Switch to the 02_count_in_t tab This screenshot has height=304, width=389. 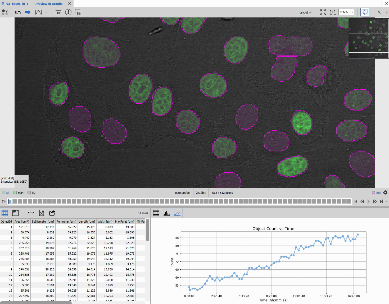pyautogui.click(x=17, y=4)
